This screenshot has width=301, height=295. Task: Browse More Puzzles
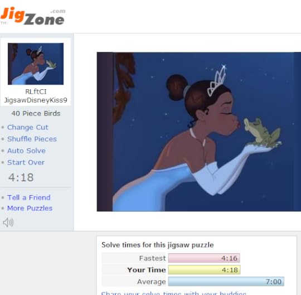pos(30,209)
